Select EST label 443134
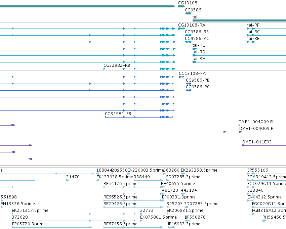The width and height of the screenshot is (286, 229). click(x=189, y=190)
